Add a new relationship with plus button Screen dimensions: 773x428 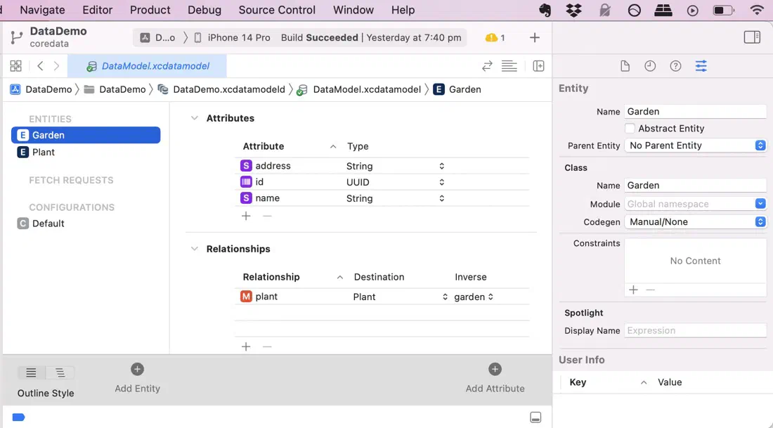(246, 346)
